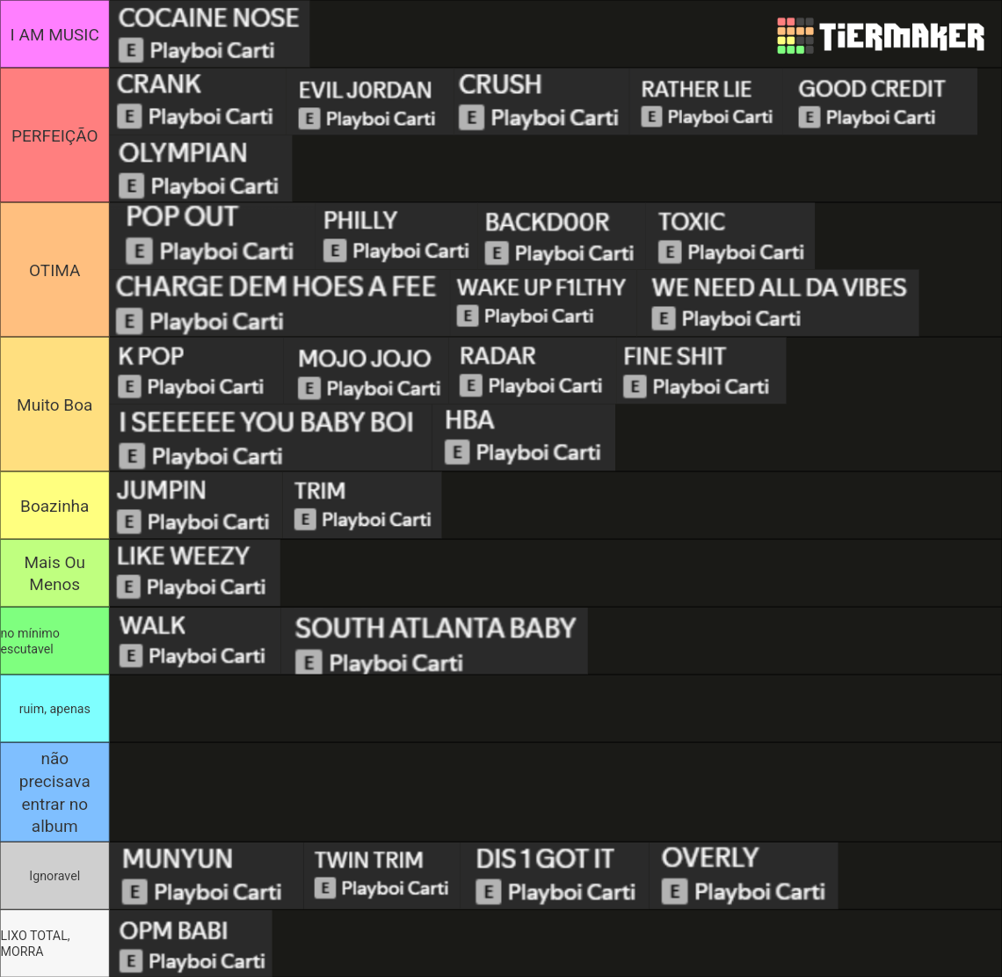
Task: Click the explicit E icon under WE NEED ALL DA VIBES
Action: 664,317
